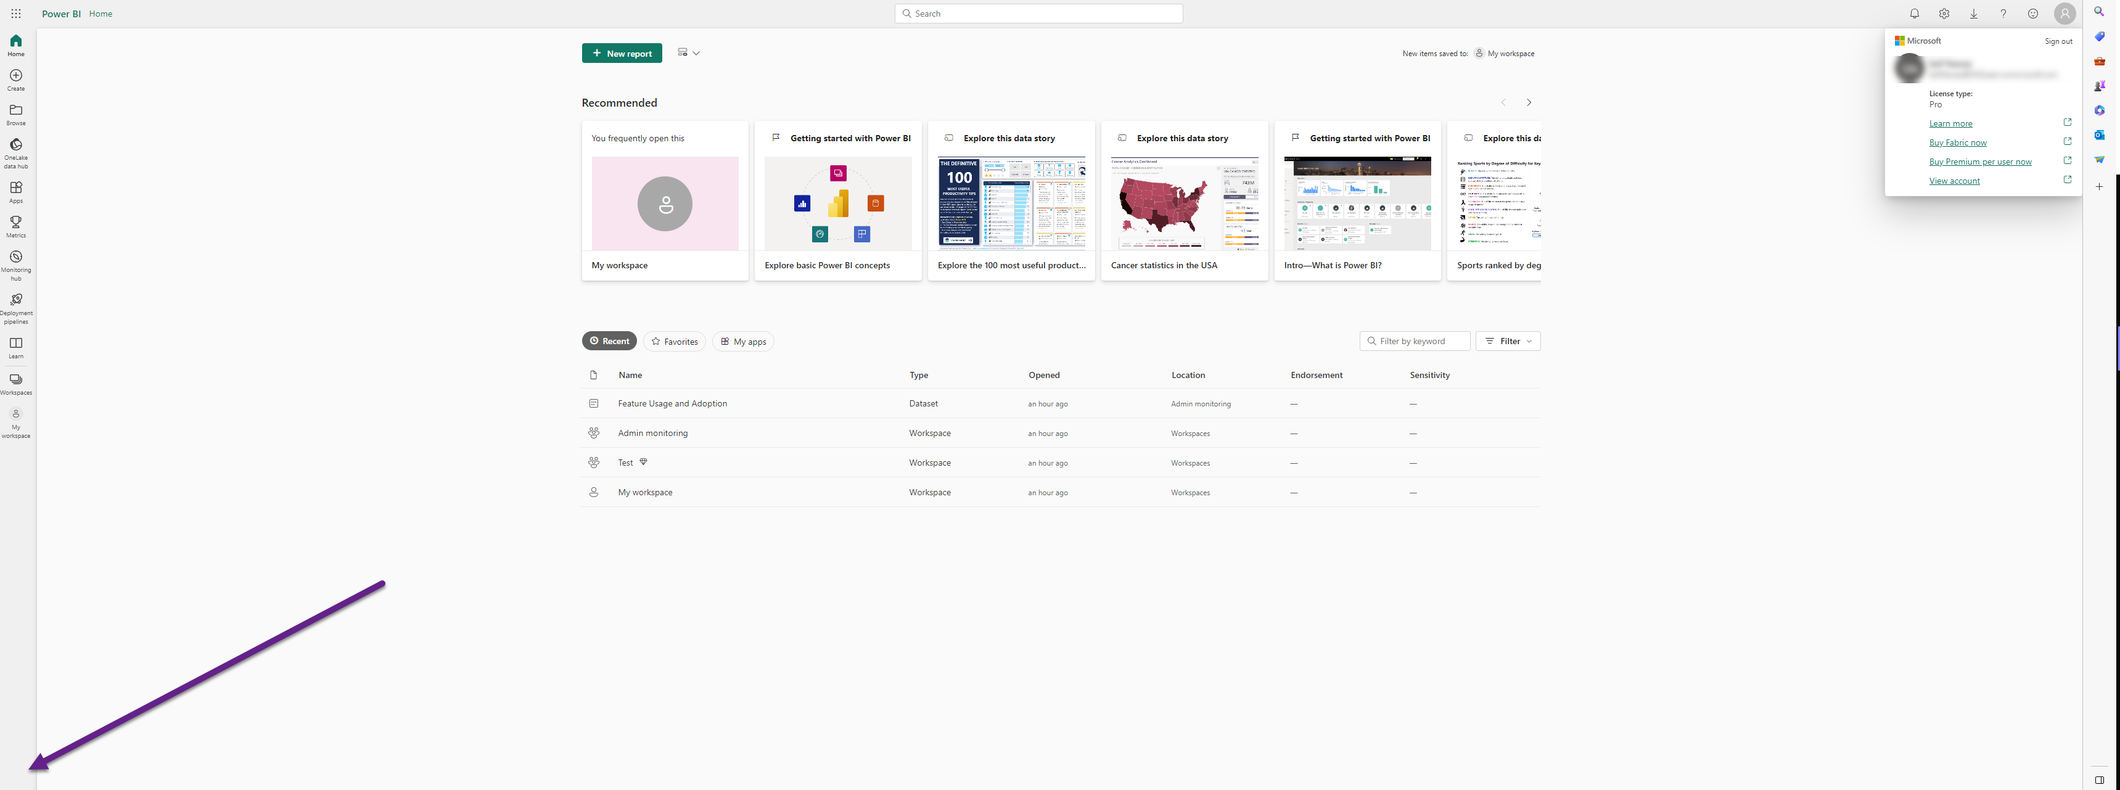Go to Deployment pipelines
2120x790 pixels.
tap(15, 300)
